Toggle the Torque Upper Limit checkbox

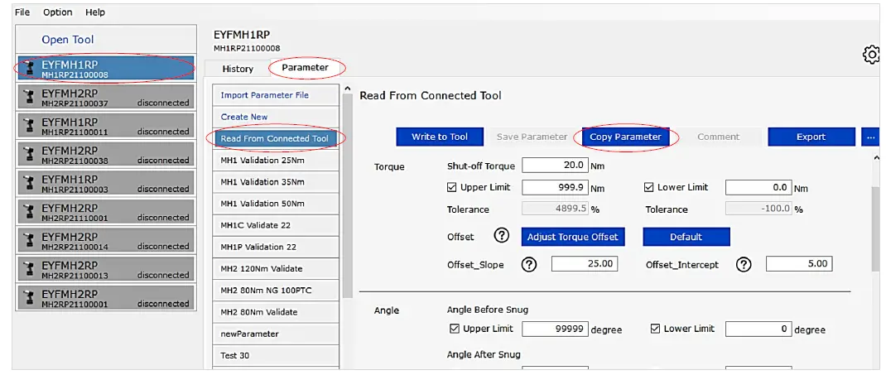[453, 188]
